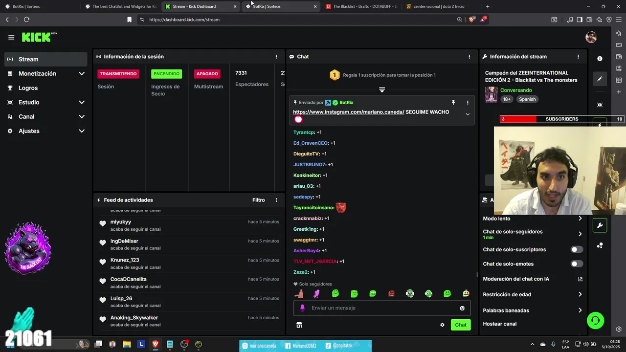Click the wrench settings icon in the right rail
The image size is (626, 352).
coord(600,225)
